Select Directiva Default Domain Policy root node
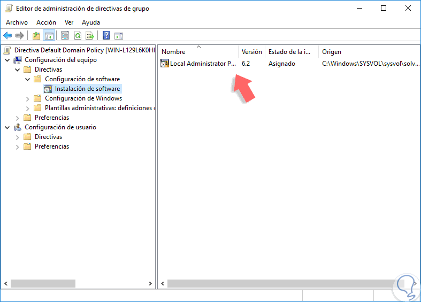The image size is (421, 302). pyautogui.click(x=85, y=50)
